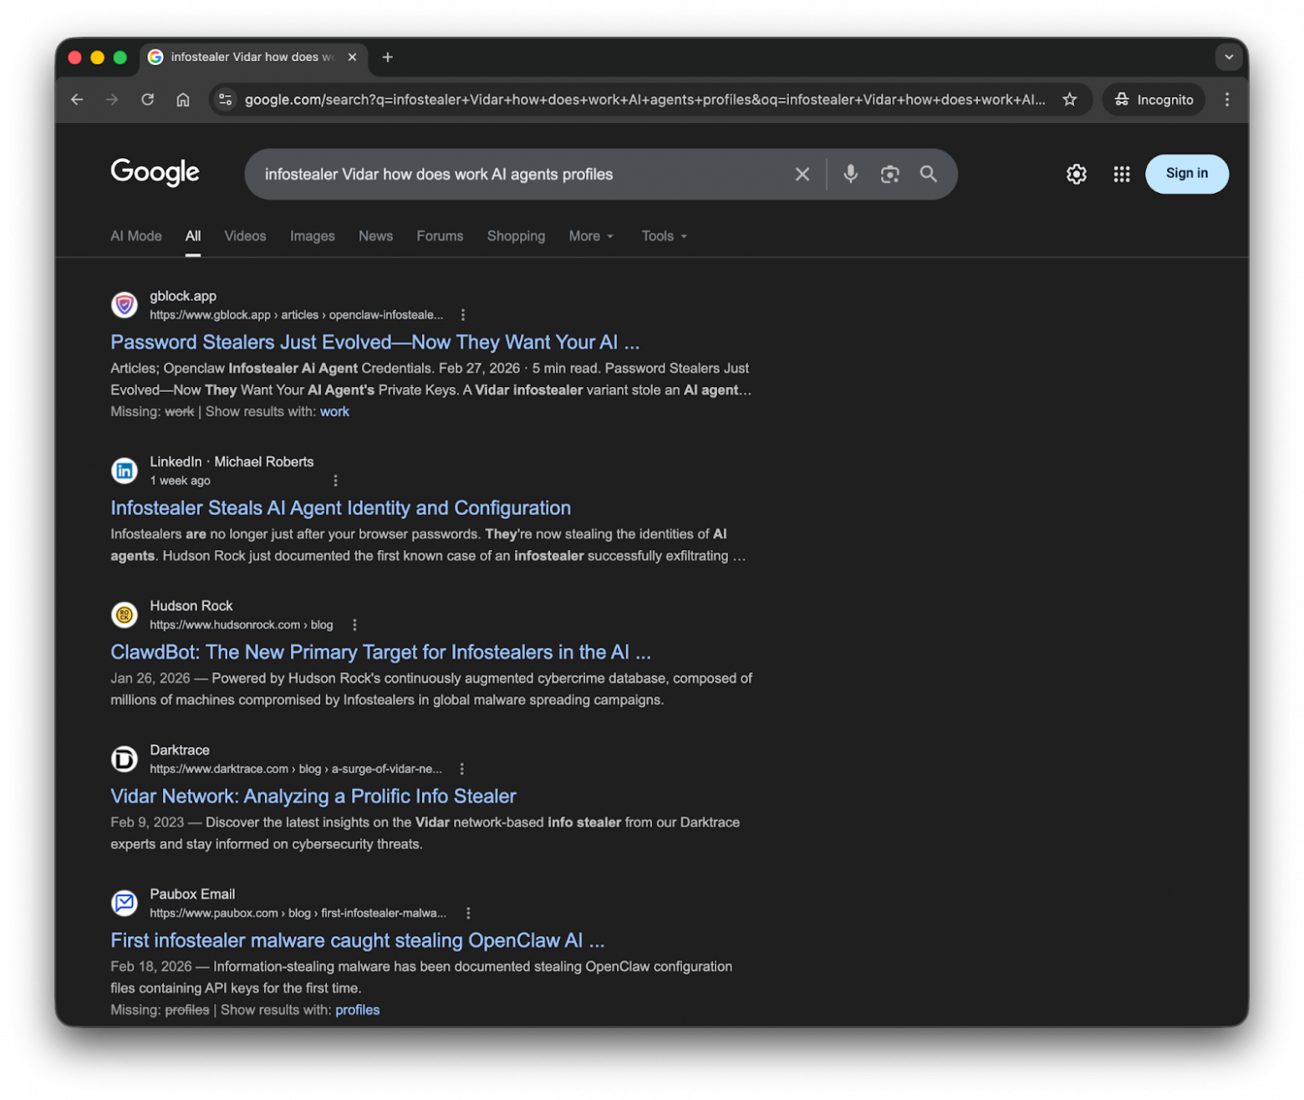Click the Darktrace site favicon

(125, 759)
